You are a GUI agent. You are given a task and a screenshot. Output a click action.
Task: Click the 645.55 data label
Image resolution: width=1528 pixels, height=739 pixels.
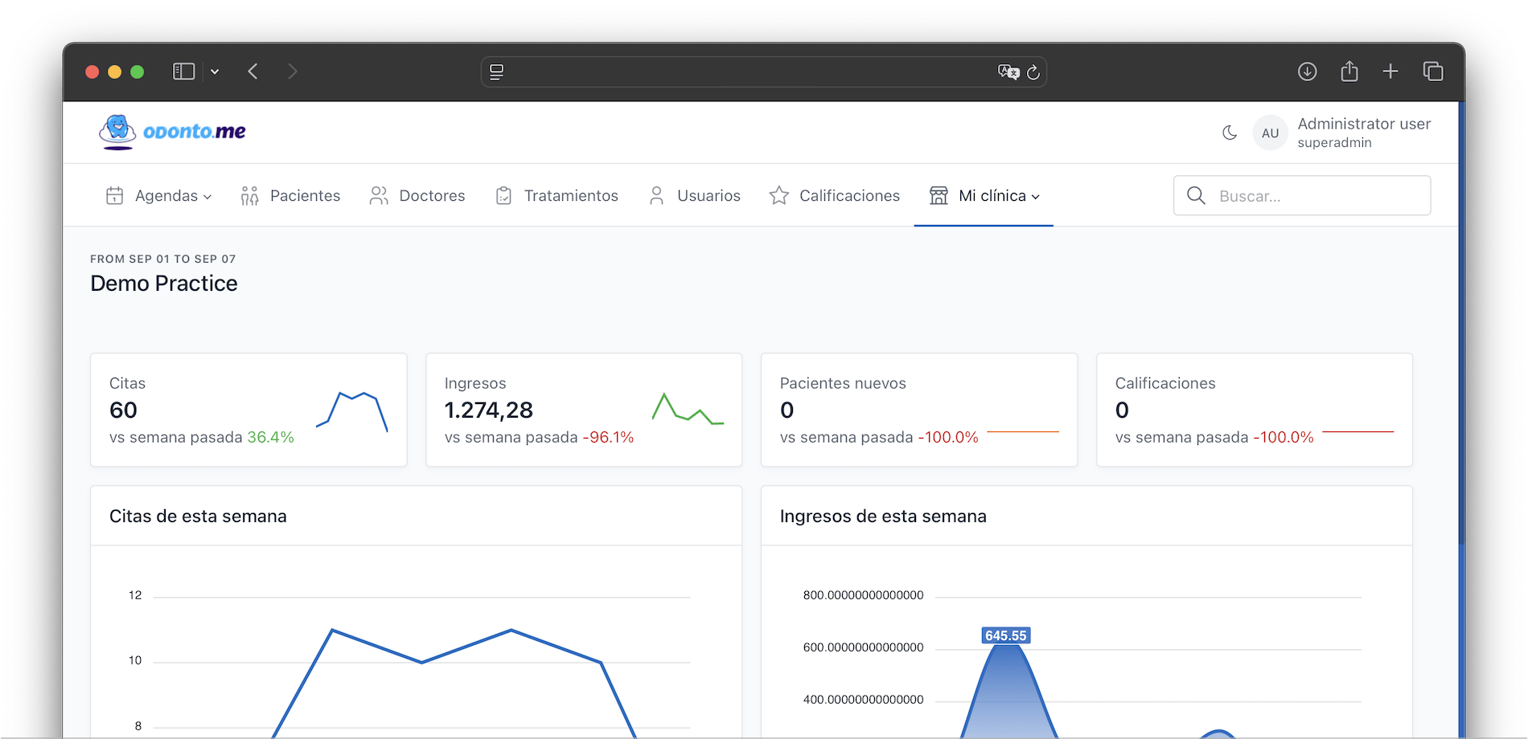coord(1006,635)
